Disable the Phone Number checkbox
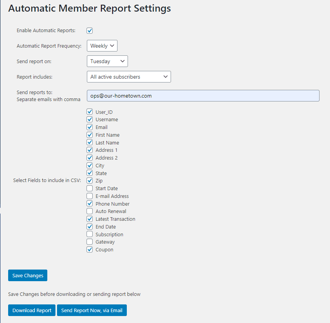Image resolution: width=330 pixels, height=323 pixels. pyautogui.click(x=90, y=203)
